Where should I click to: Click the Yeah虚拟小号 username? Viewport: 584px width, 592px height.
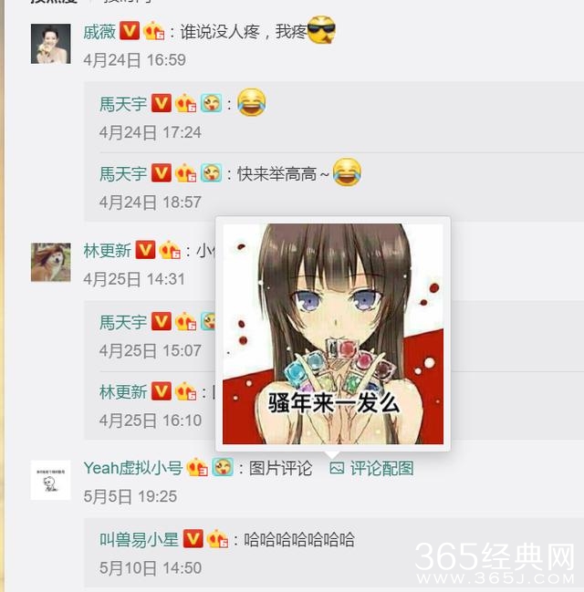133,468
